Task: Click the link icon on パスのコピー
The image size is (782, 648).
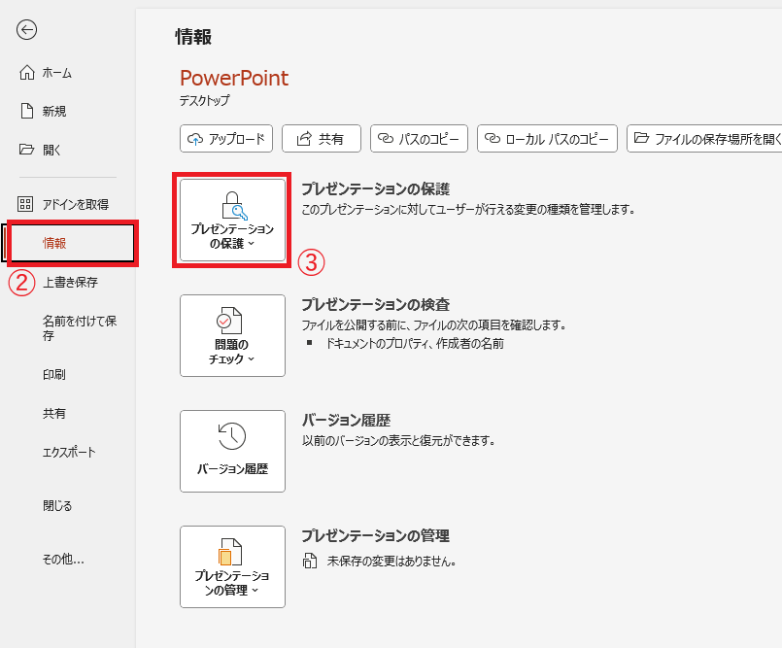Action: (x=386, y=138)
